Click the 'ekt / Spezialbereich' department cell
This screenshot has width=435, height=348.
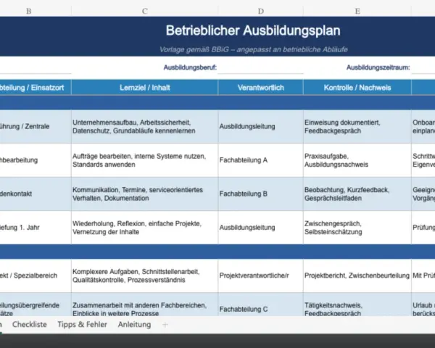click(x=36, y=275)
